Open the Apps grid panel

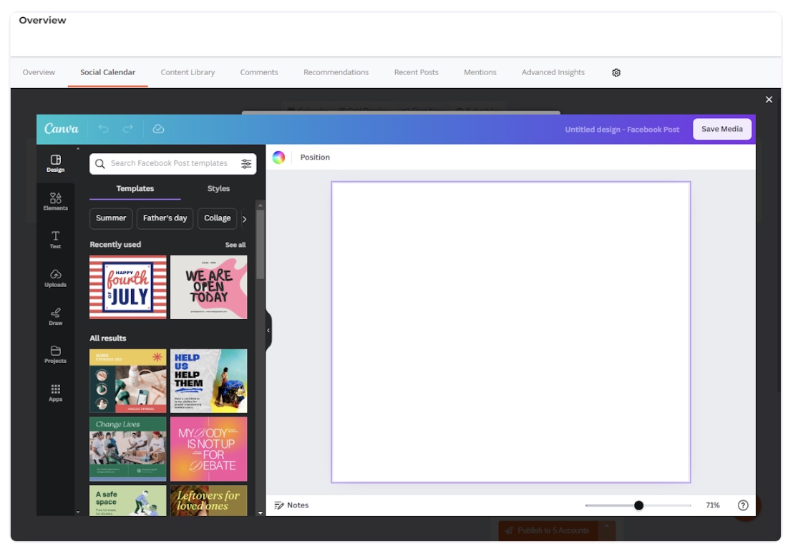click(55, 393)
